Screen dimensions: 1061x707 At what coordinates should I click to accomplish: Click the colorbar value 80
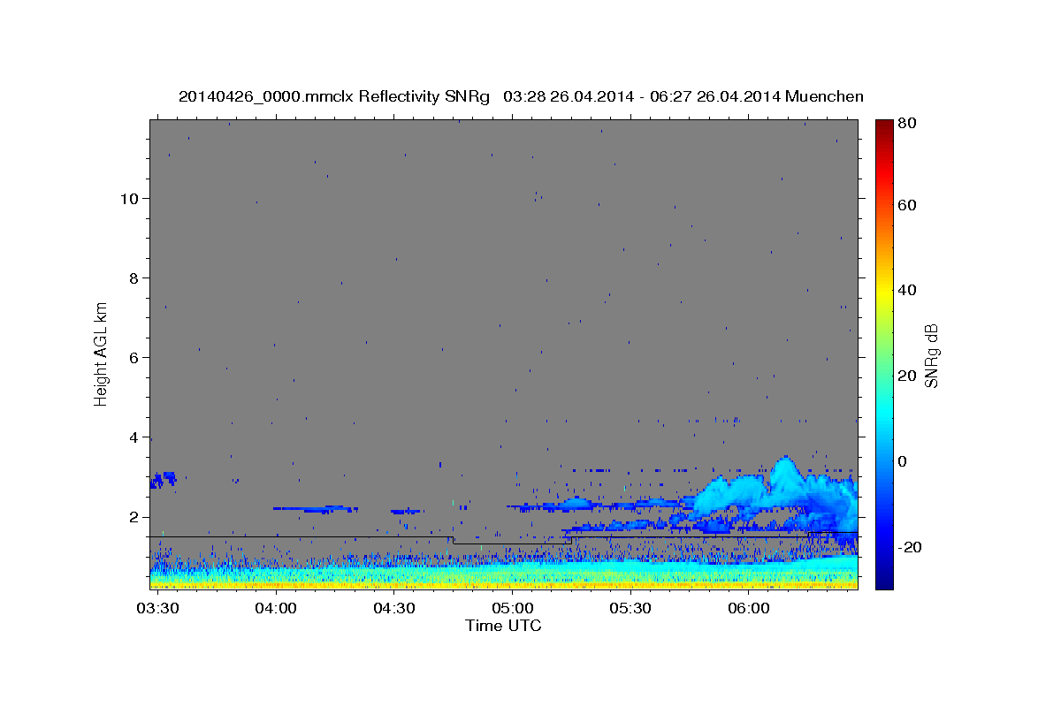906,124
